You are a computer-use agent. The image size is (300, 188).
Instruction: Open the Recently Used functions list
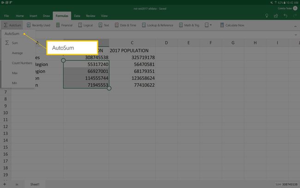(38, 25)
